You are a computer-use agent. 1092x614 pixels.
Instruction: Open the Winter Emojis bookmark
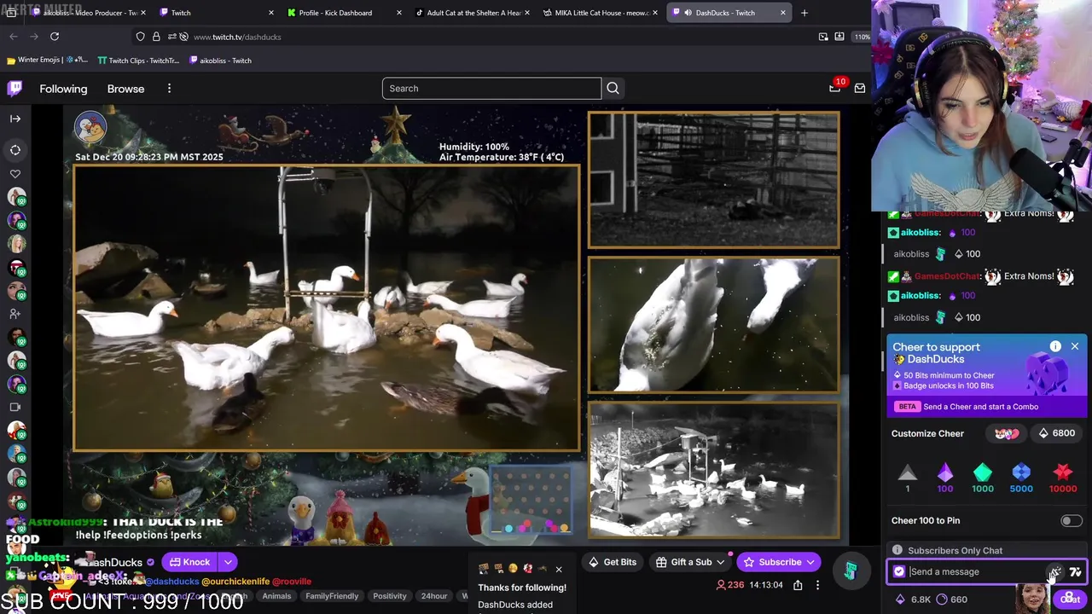tap(47, 61)
